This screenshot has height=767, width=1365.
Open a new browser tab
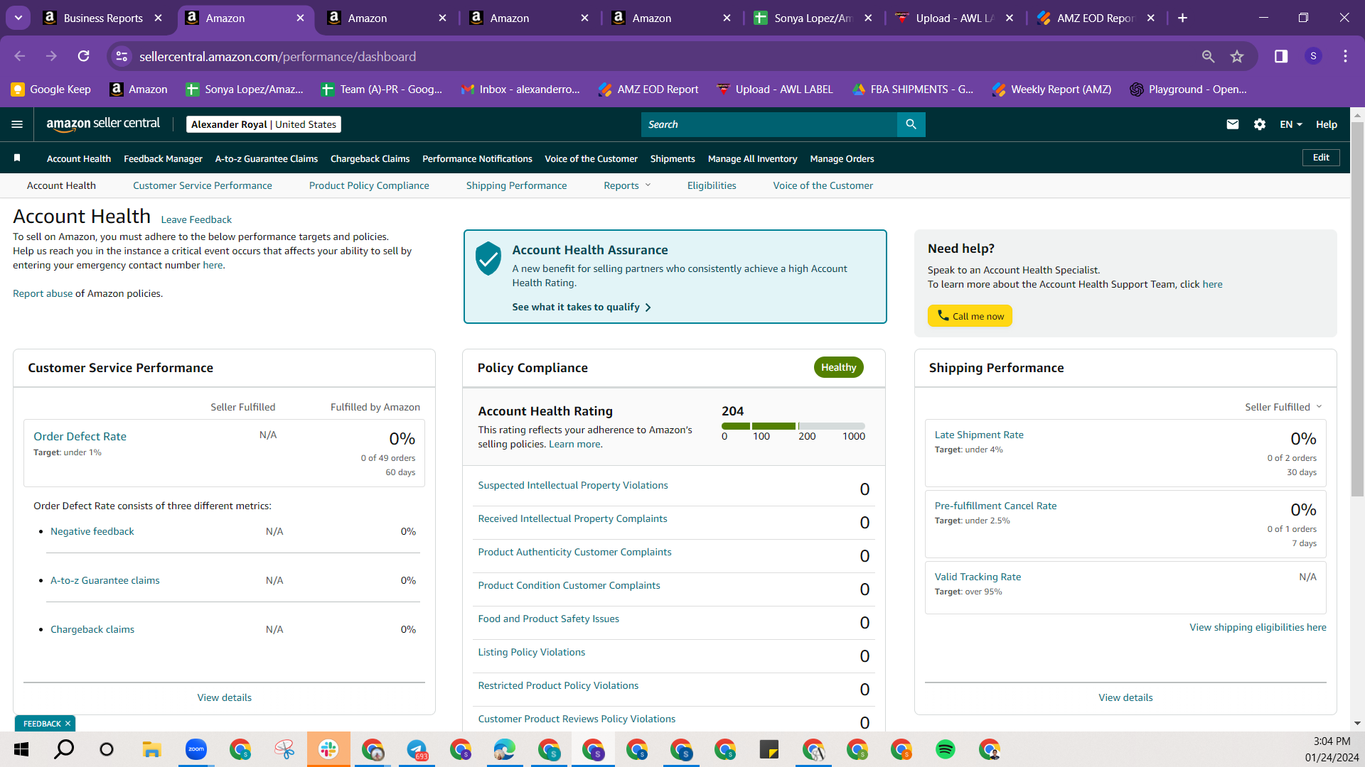coord(1182,18)
